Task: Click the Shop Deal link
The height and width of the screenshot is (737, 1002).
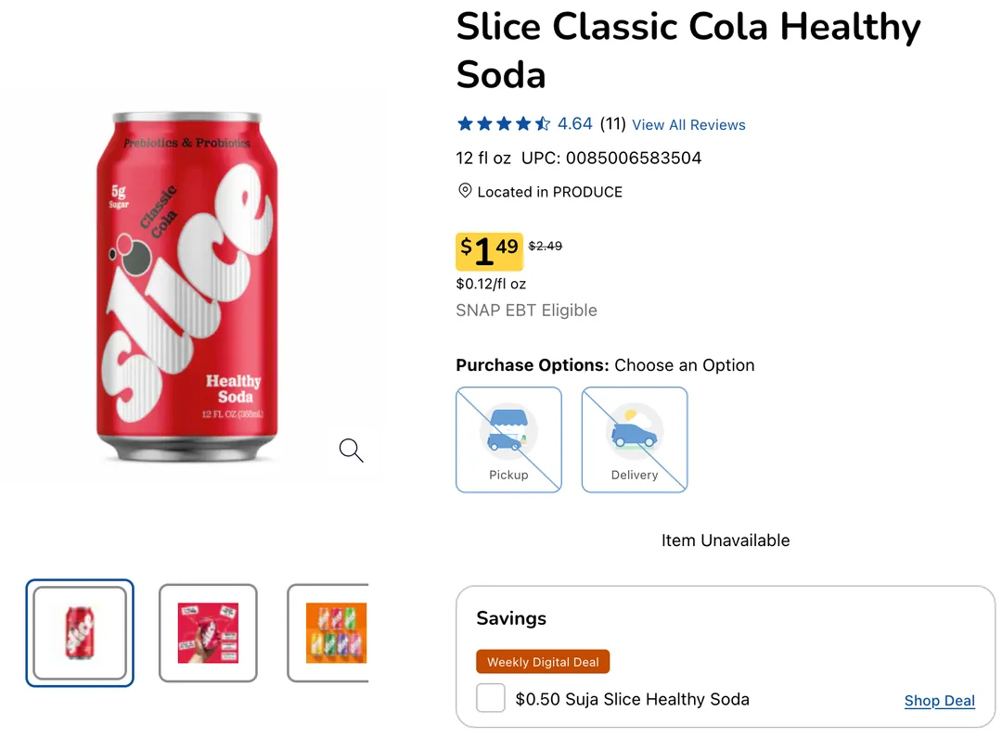Action: pos(939,701)
